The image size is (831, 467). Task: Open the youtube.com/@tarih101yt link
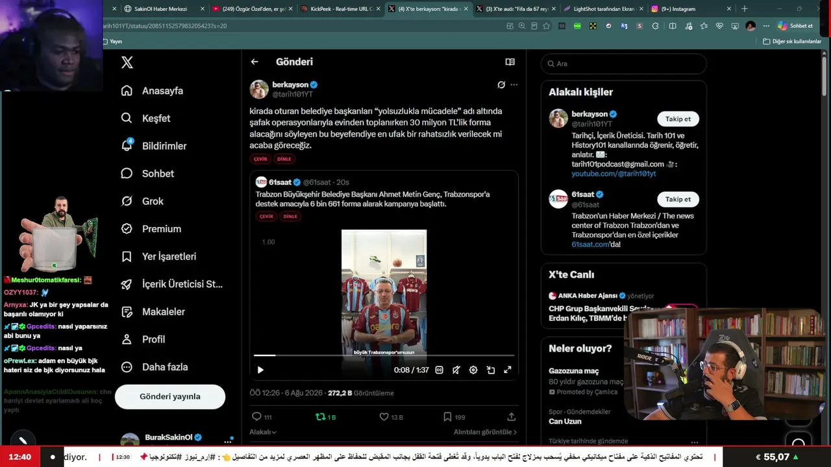[x=614, y=174]
